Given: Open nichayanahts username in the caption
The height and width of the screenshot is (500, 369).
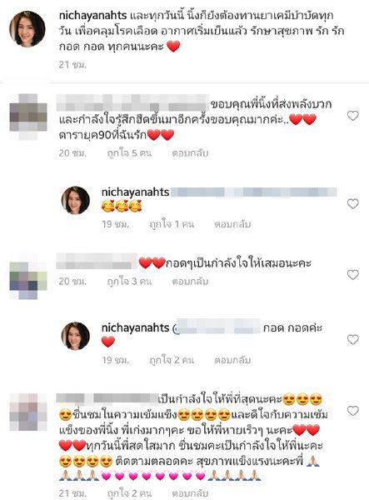Looking at the screenshot, I should click(93, 15).
